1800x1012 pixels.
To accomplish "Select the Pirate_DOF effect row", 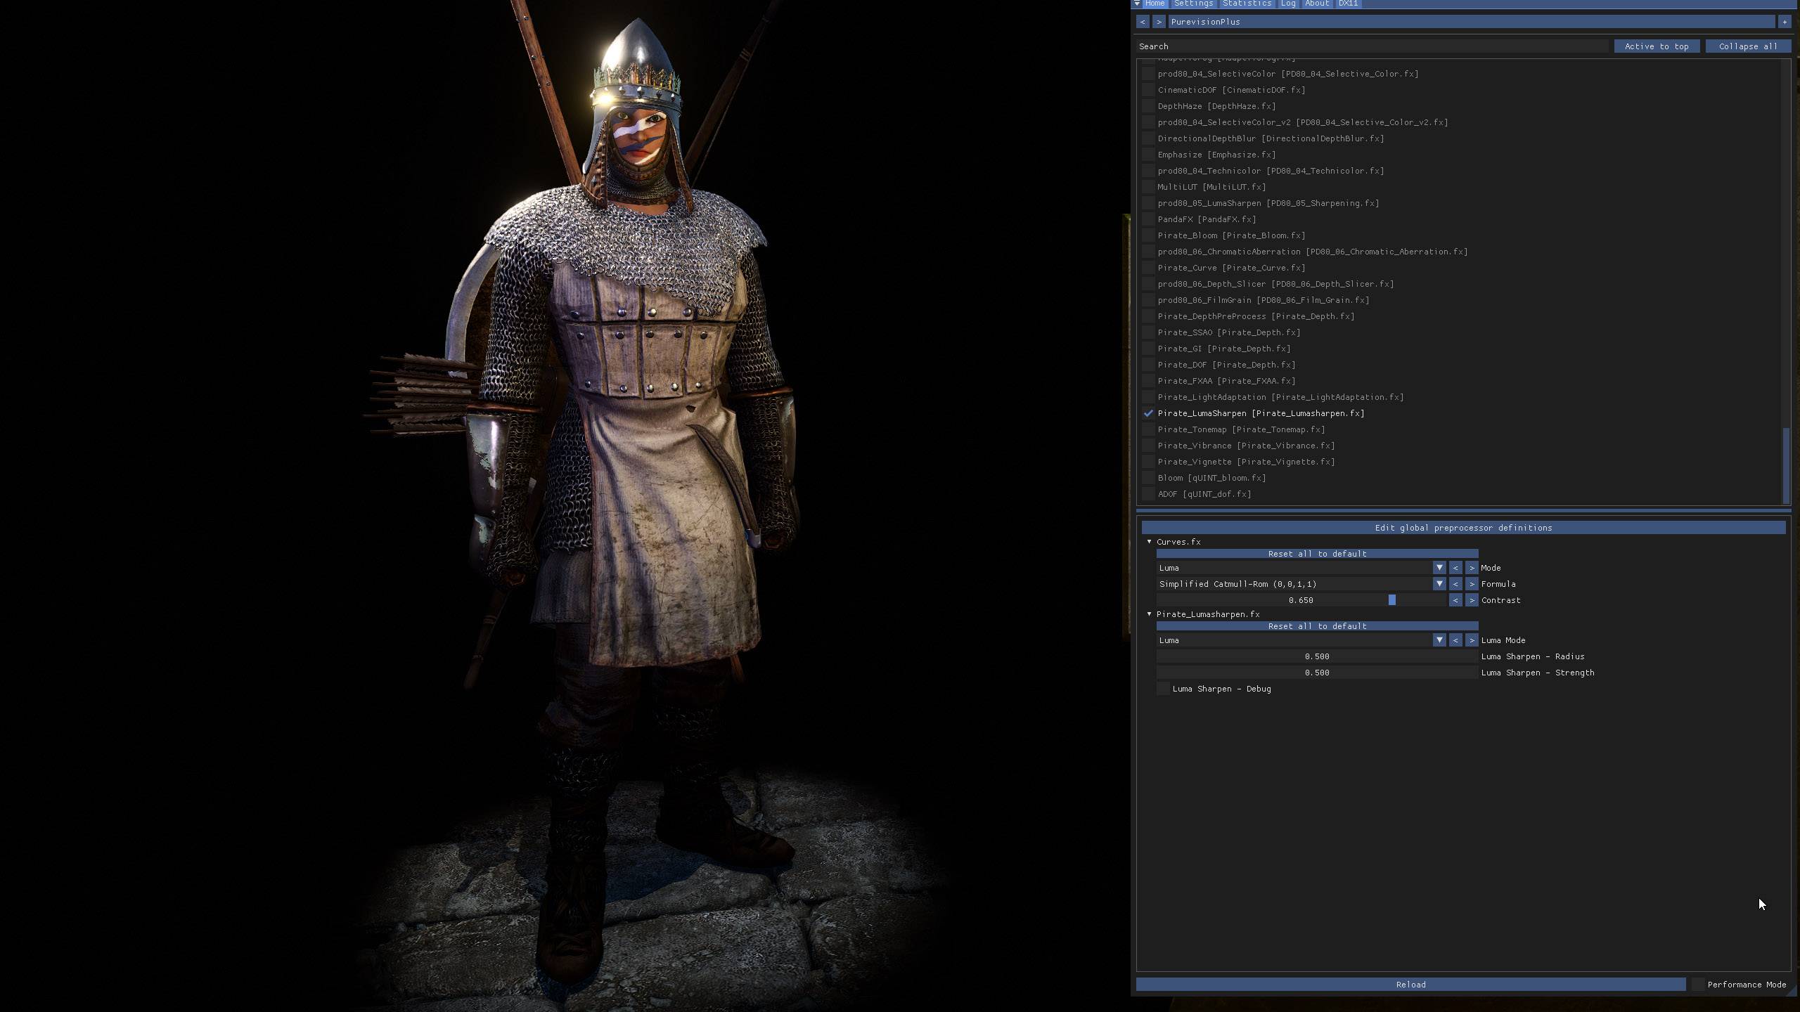I will pyautogui.click(x=1226, y=365).
